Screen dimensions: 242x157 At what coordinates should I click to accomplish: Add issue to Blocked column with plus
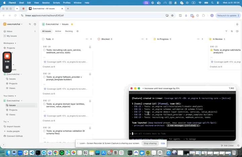pos(147,39)
